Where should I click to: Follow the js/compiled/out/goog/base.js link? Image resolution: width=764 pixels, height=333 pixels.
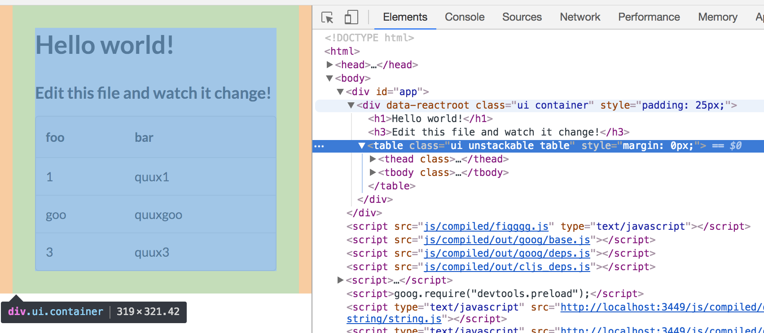pos(507,240)
